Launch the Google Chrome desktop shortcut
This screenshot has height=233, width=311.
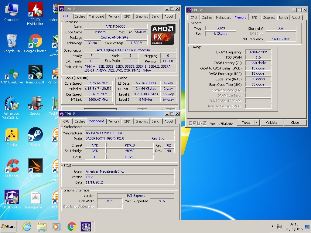35,43
